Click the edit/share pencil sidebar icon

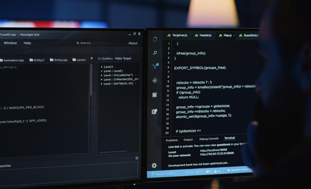(155, 111)
